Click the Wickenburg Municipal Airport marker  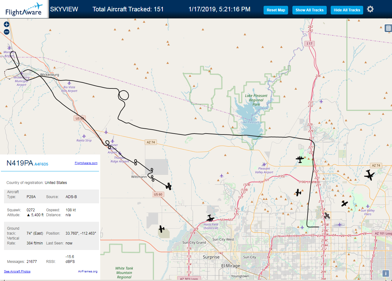coord(22,73)
